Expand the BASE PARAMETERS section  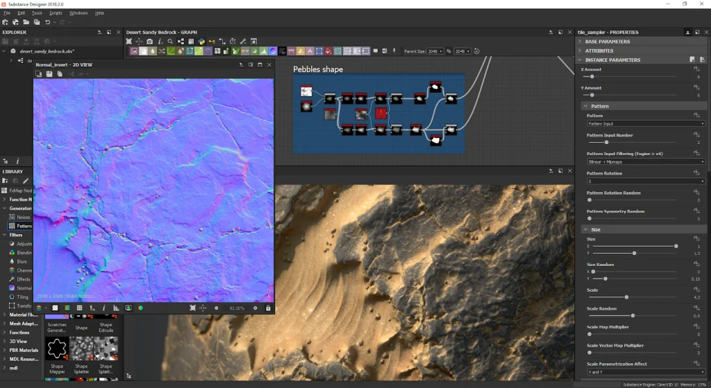608,42
